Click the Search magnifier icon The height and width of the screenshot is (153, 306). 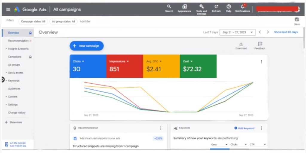click(x=169, y=7)
